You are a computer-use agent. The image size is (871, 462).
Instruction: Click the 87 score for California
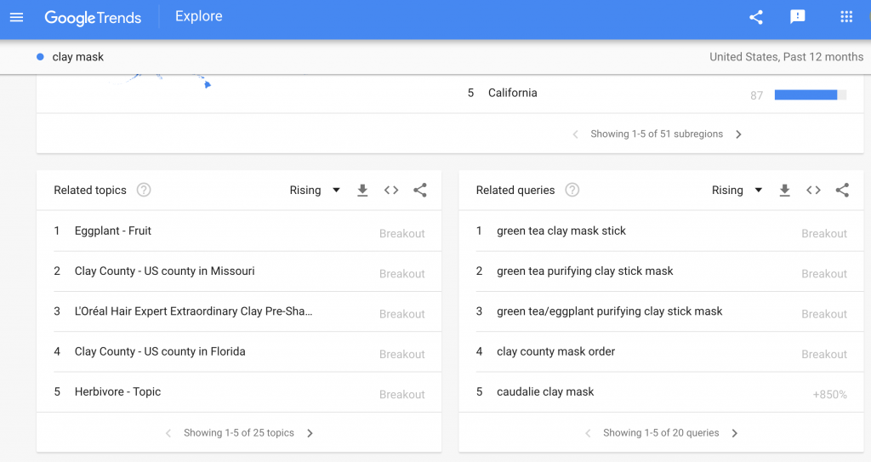coord(756,95)
